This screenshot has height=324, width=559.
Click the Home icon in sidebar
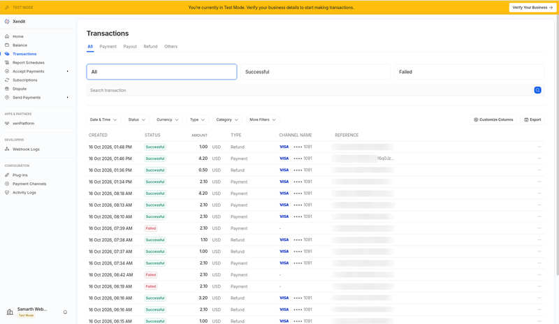(x=7, y=36)
